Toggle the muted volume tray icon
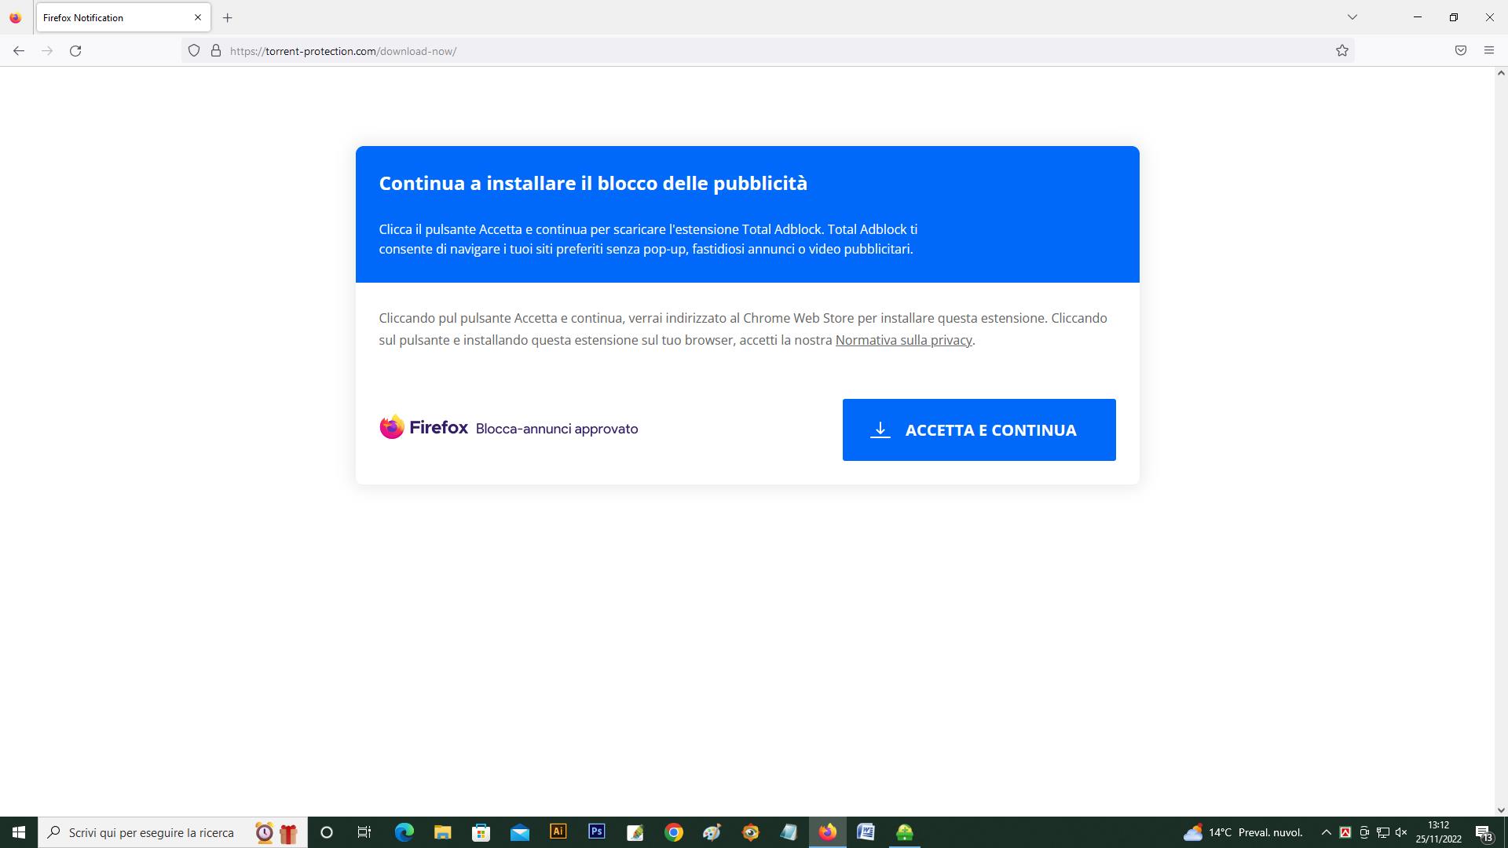 1401,832
